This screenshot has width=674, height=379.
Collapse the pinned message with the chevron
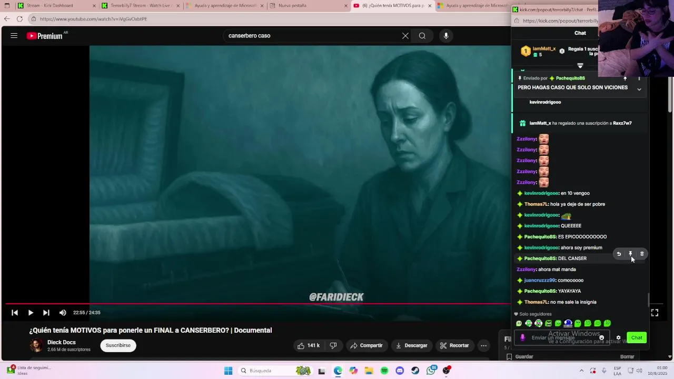pos(639,89)
